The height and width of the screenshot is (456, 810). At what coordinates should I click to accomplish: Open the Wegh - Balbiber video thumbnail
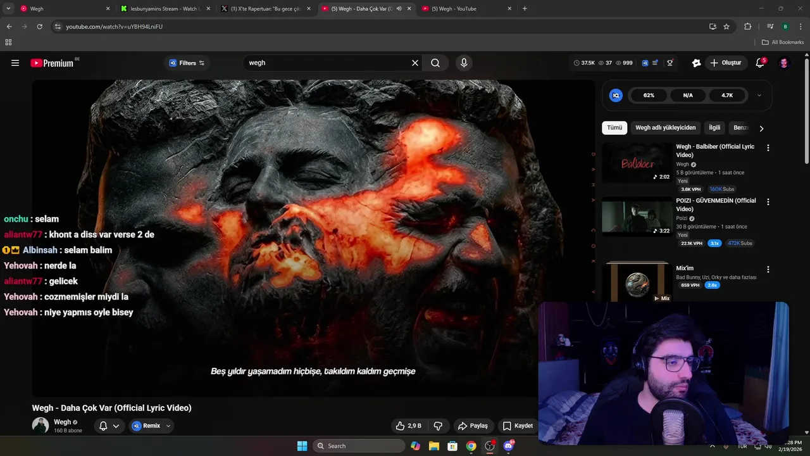637,163
